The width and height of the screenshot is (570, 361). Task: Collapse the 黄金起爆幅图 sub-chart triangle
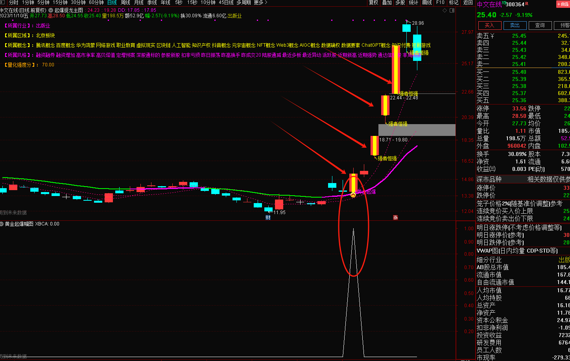pos(2,224)
